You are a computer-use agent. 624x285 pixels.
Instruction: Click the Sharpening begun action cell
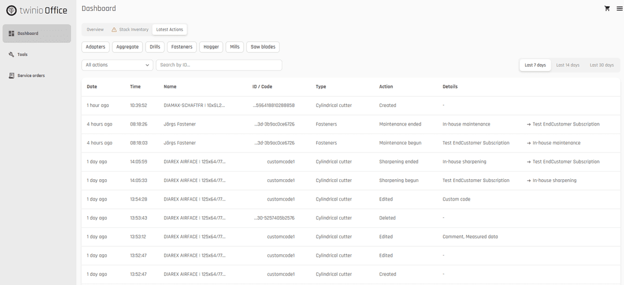(399, 180)
